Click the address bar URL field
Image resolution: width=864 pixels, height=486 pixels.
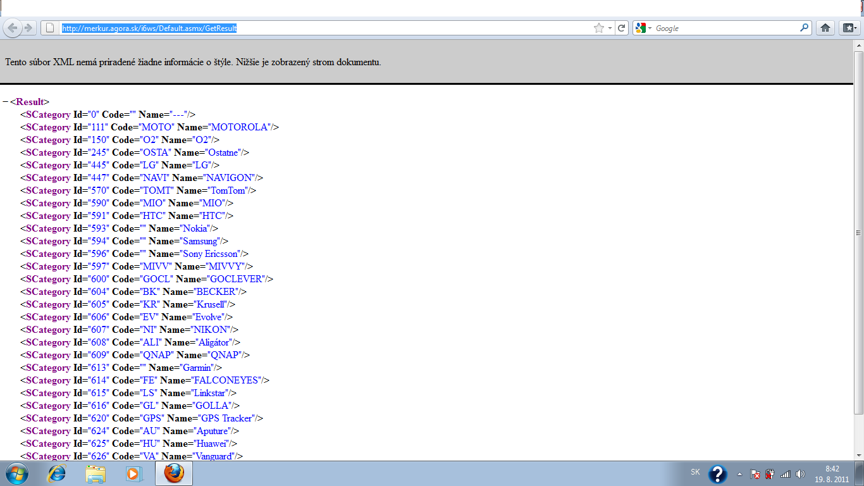tap(326, 28)
